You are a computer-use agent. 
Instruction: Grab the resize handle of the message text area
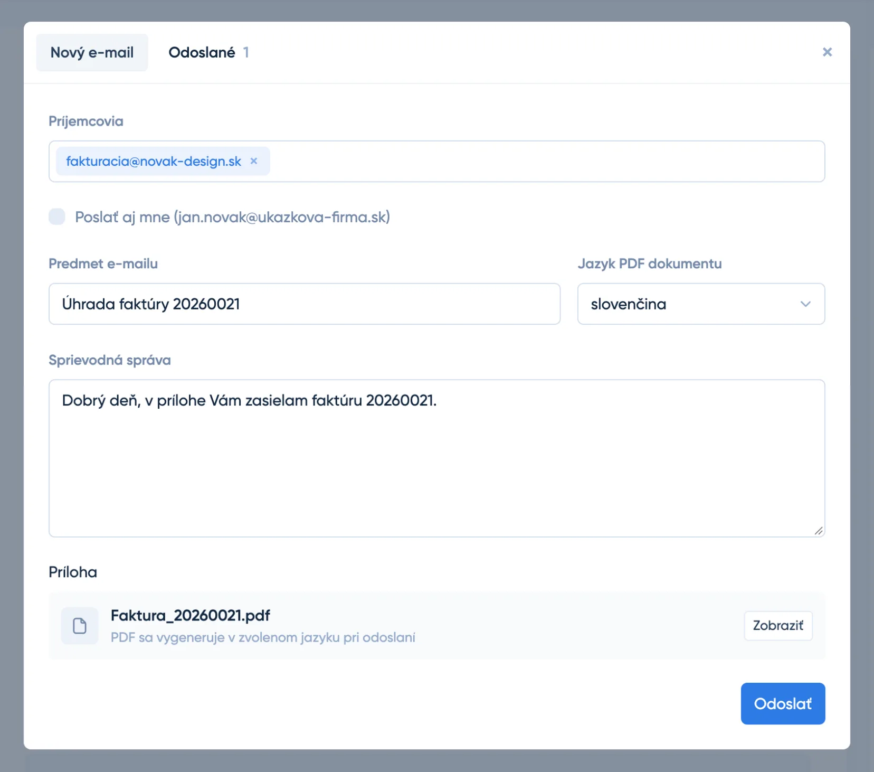(819, 531)
